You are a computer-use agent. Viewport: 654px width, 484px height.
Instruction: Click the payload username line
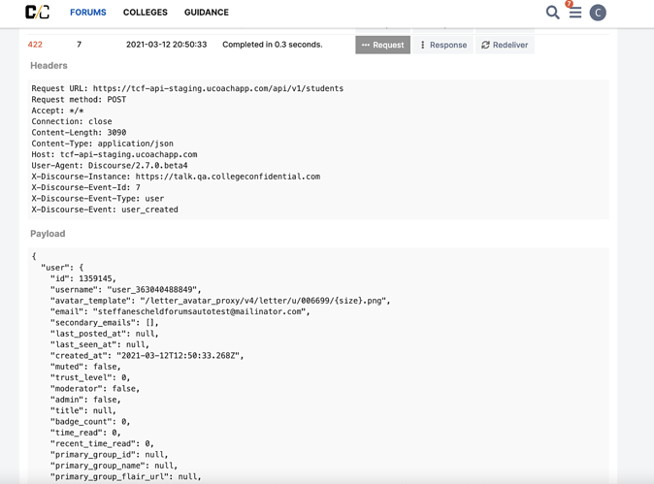click(125, 289)
